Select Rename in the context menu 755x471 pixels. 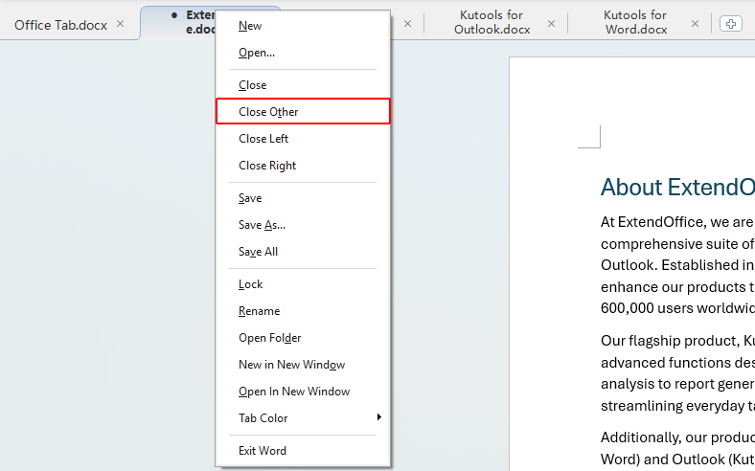click(303, 311)
